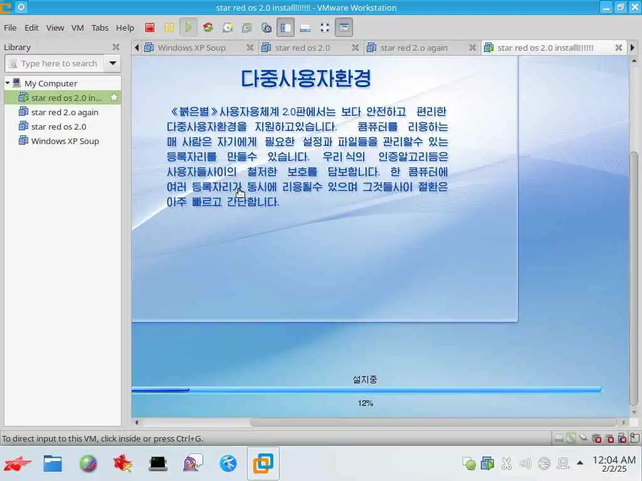The height and width of the screenshot is (481, 642).
Task: Click the message log status bar icon
Action: click(x=634, y=438)
